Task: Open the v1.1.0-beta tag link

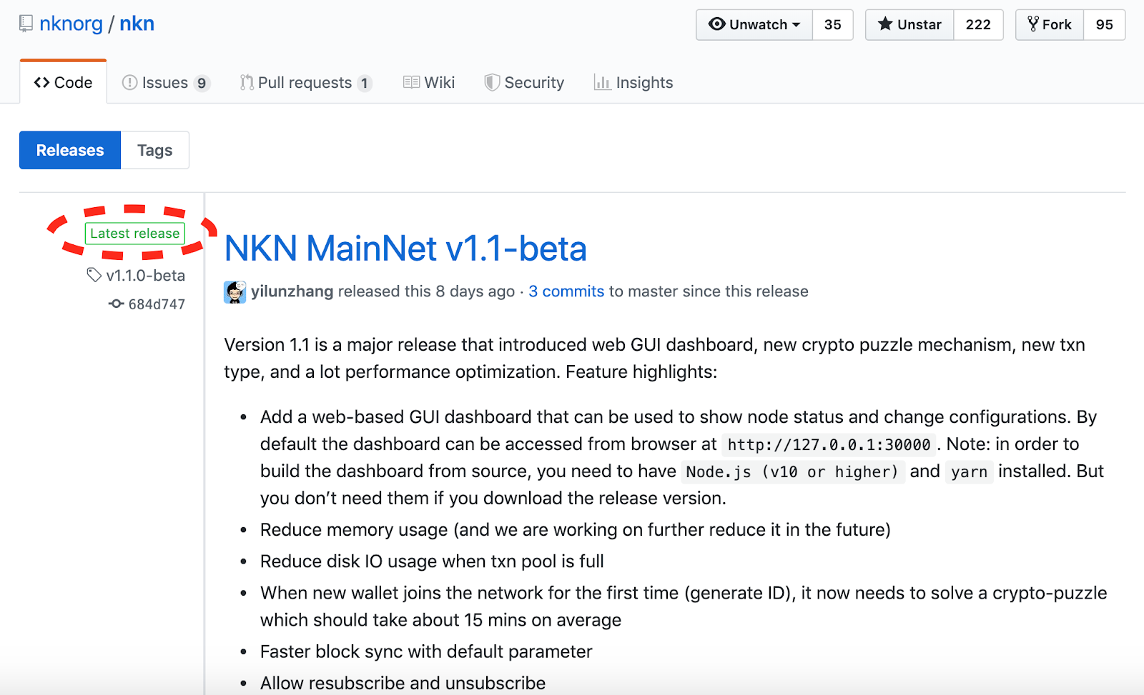Action: pos(146,275)
